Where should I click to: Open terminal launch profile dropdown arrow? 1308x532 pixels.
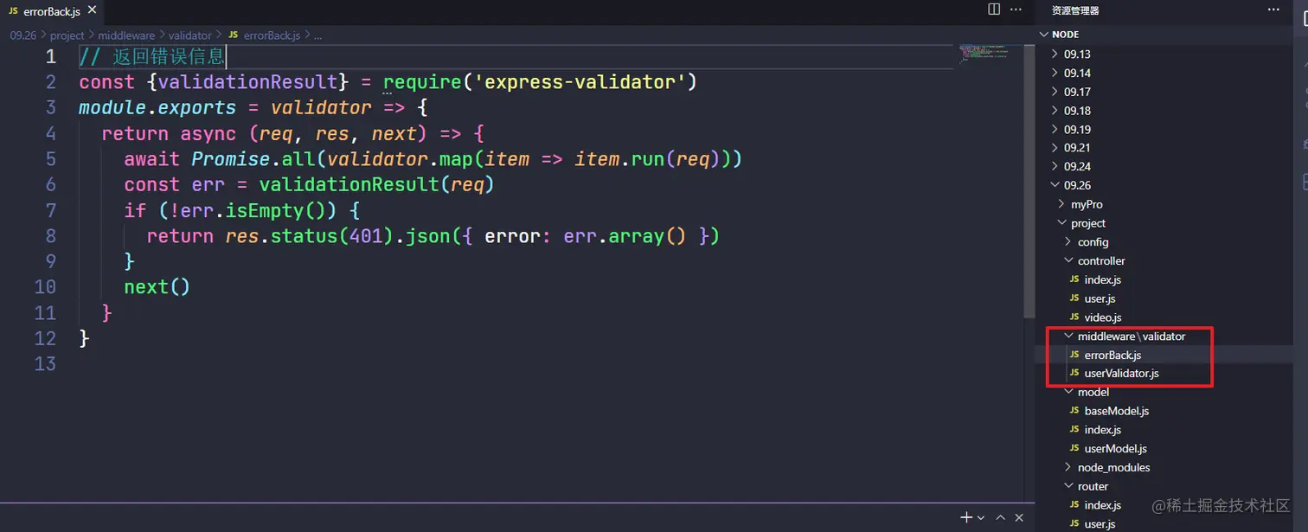pyautogui.click(x=980, y=517)
